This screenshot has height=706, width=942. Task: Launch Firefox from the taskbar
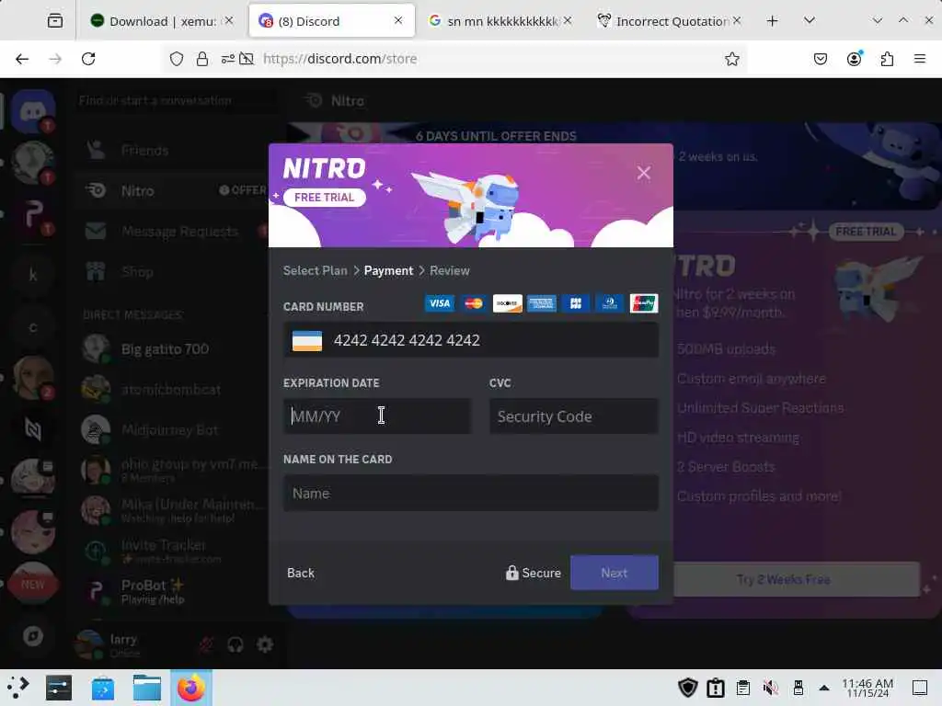[x=191, y=688]
